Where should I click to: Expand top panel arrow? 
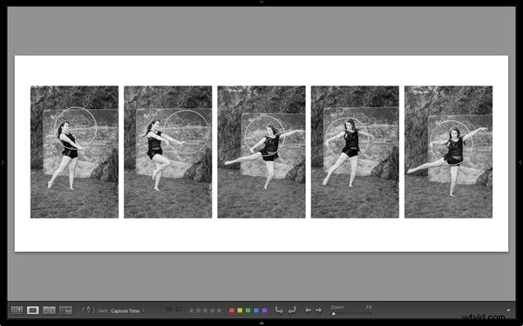tap(261, 2)
